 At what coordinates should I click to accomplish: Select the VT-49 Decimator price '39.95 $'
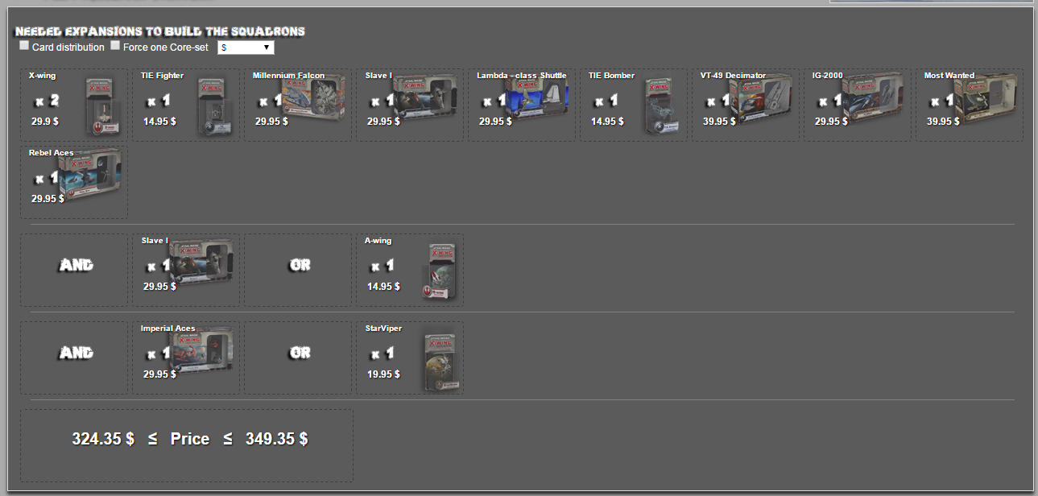point(719,122)
